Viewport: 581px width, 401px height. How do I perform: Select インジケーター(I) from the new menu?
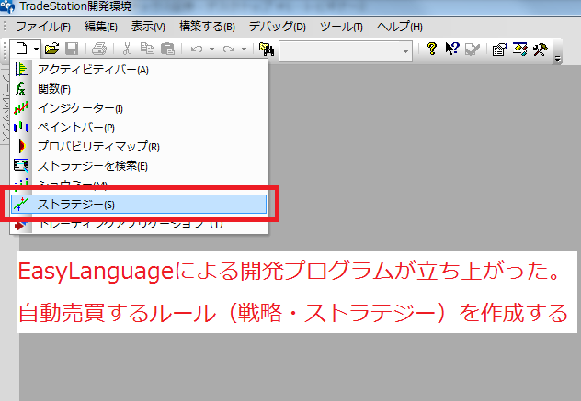click(x=139, y=108)
